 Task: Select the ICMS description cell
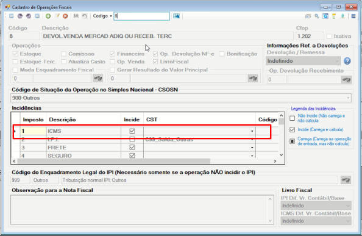point(84,131)
